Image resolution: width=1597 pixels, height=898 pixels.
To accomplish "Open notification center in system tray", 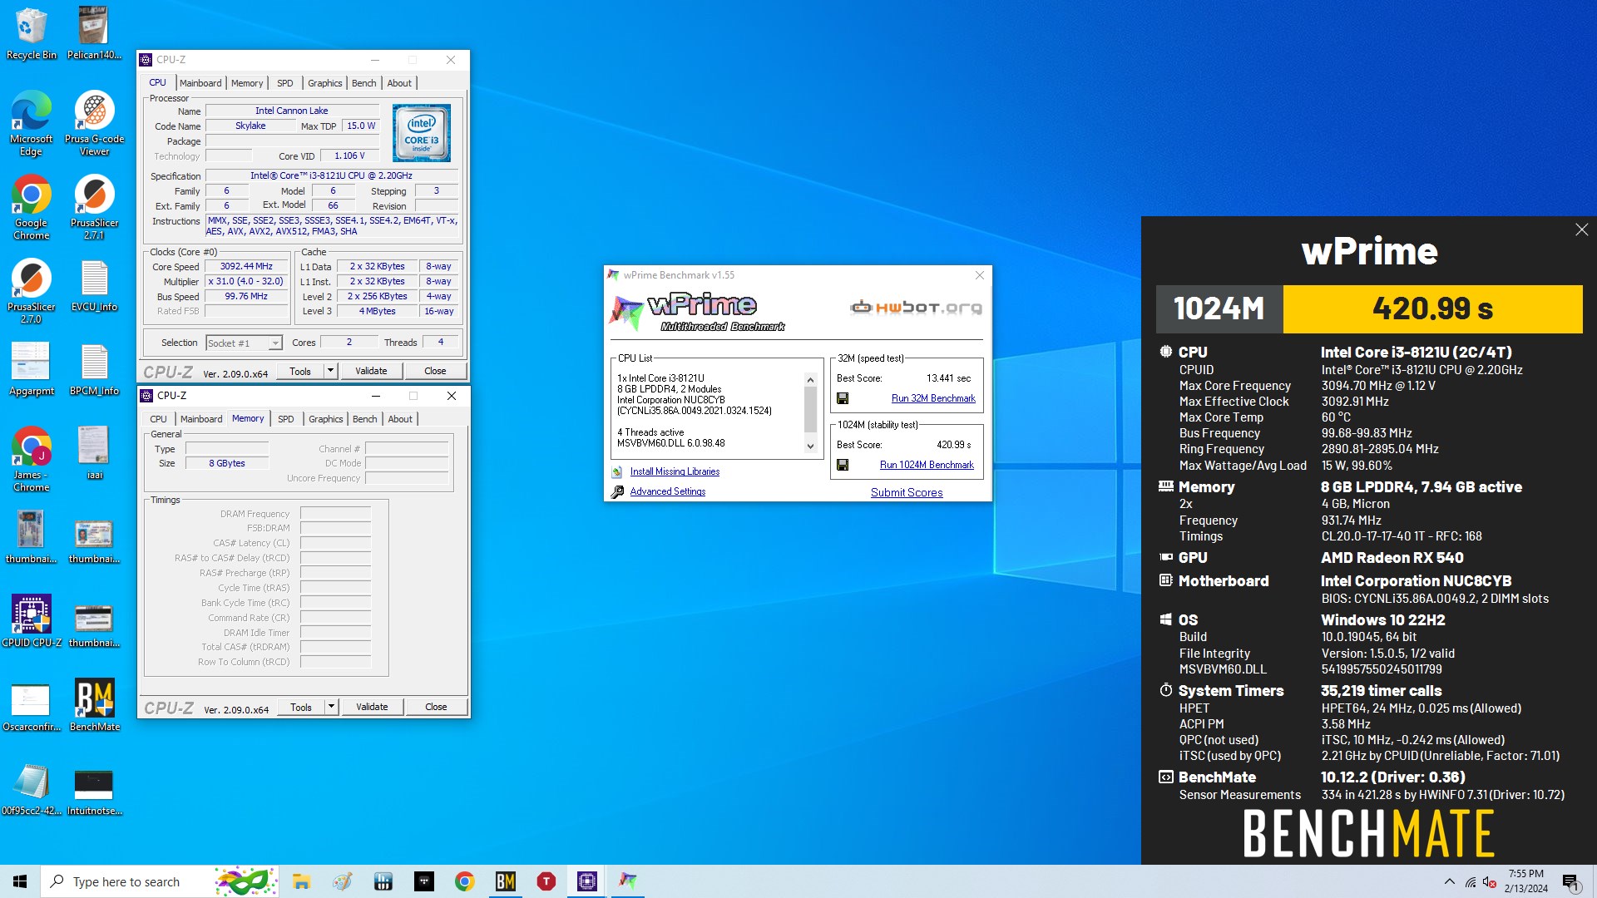I will (x=1570, y=881).
